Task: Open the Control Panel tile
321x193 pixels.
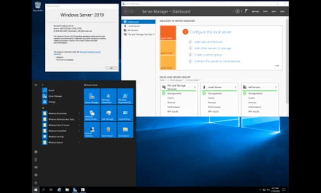Action: [125, 113]
